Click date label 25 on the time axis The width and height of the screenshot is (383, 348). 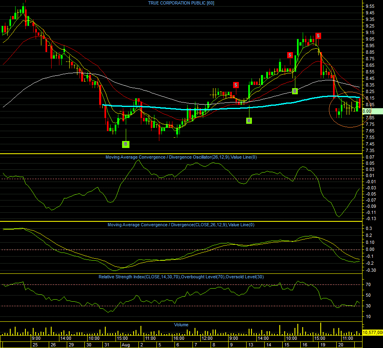(35, 345)
